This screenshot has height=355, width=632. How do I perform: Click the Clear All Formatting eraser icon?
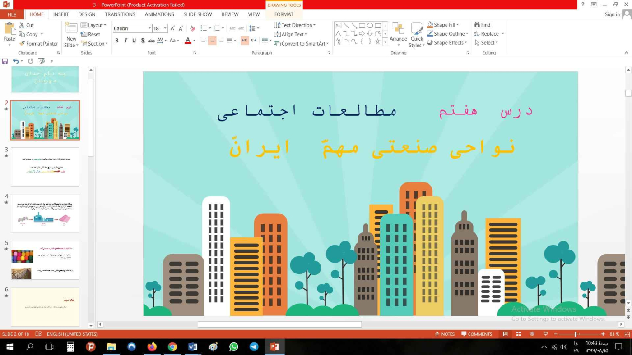193,28
